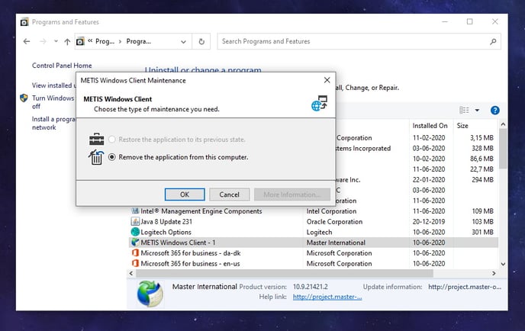Click the trash bin remove icon

point(96,157)
